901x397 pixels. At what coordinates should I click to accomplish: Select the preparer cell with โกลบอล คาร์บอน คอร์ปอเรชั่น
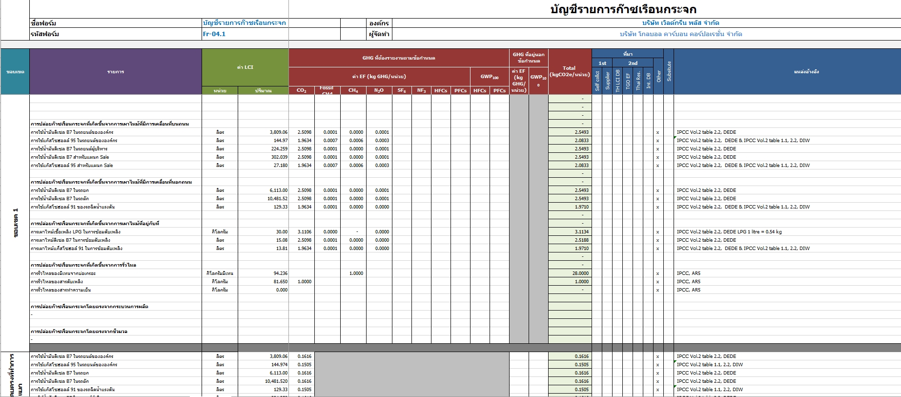tap(680, 34)
